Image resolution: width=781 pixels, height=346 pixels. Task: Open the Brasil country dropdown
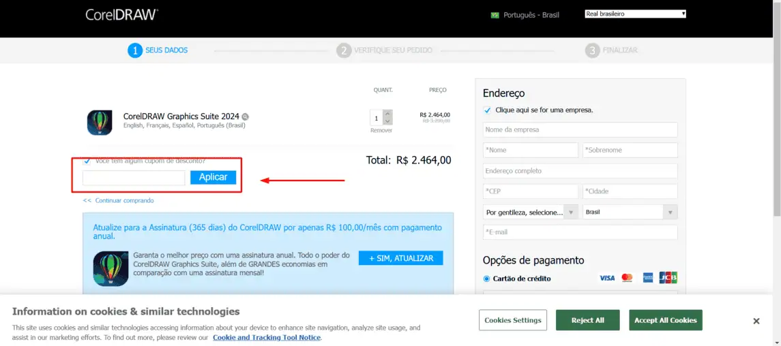tap(630, 213)
